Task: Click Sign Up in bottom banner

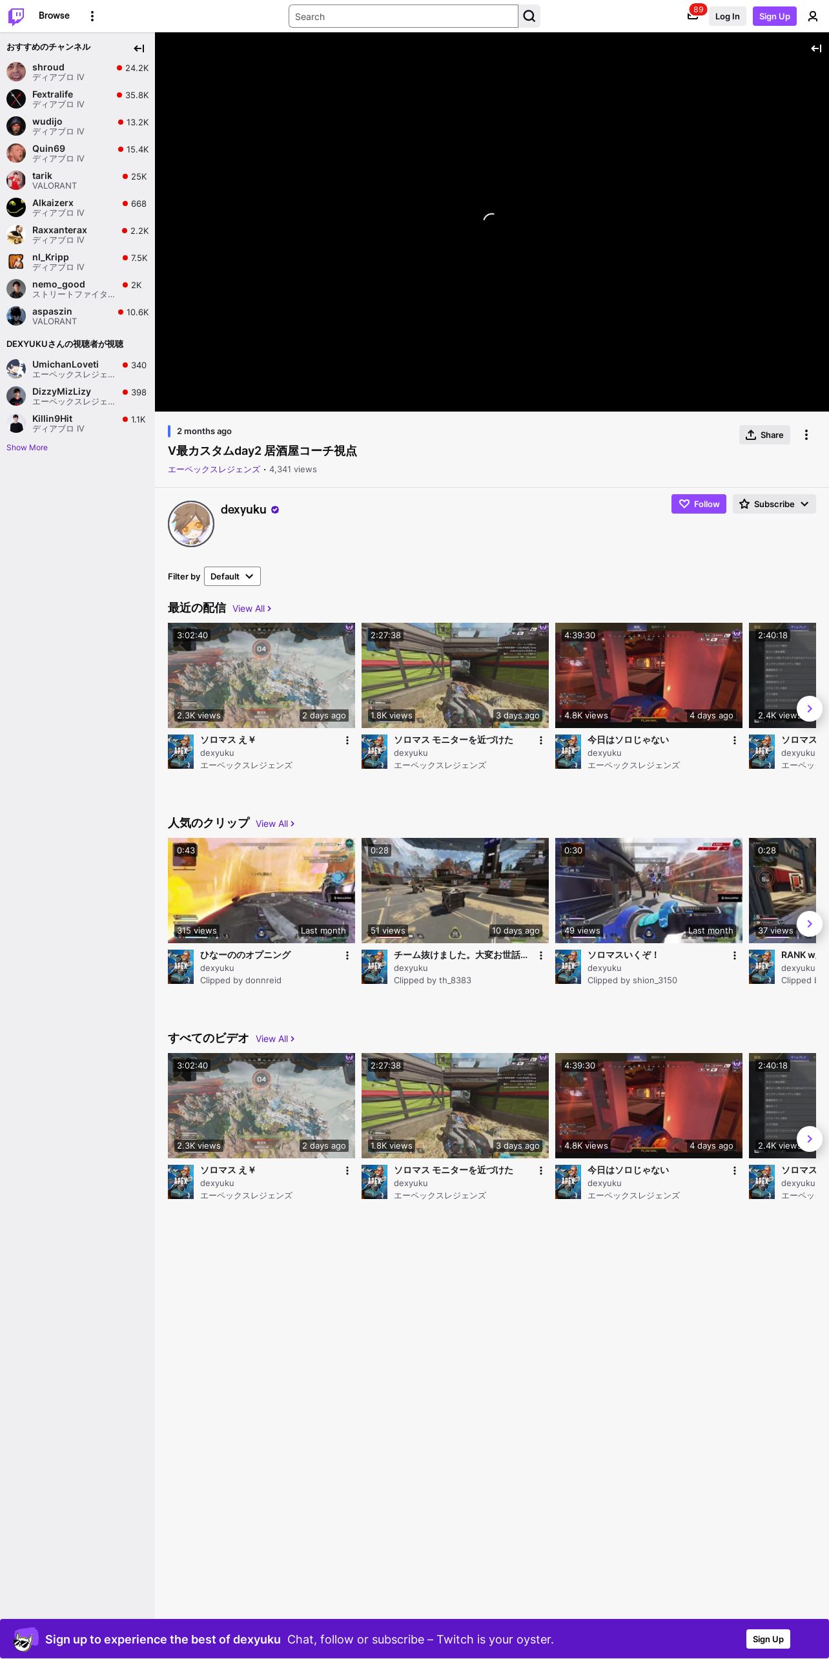Action: click(x=768, y=1639)
